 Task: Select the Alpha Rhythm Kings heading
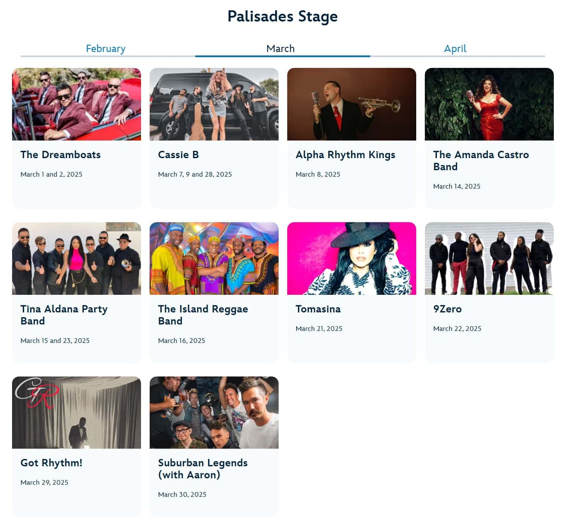coord(345,155)
